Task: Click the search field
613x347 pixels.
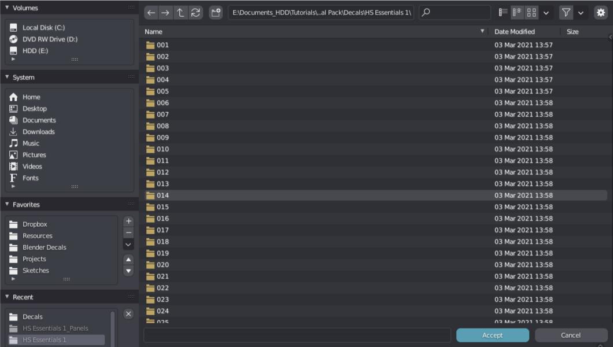Action: click(x=455, y=13)
